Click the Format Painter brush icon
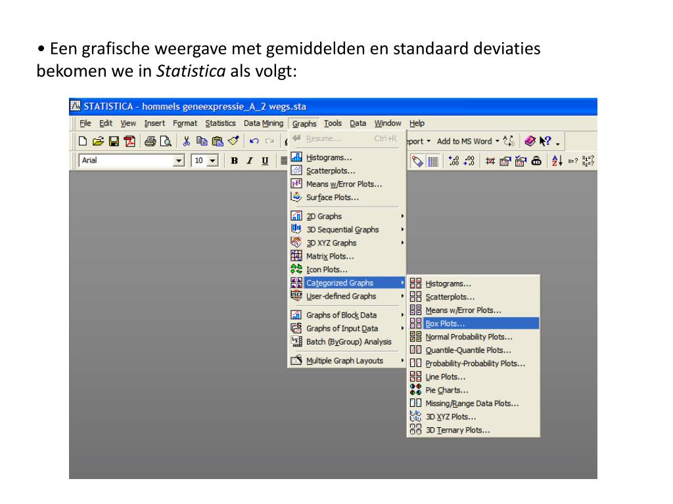This screenshot has height=504, width=673. (x=233, y=140)
